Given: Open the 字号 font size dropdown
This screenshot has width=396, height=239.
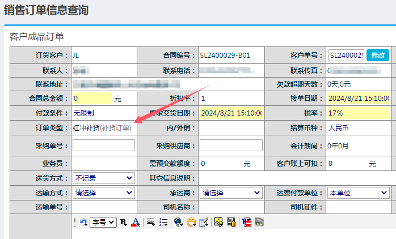Looking at the screenshot, I should pos(104,223).
